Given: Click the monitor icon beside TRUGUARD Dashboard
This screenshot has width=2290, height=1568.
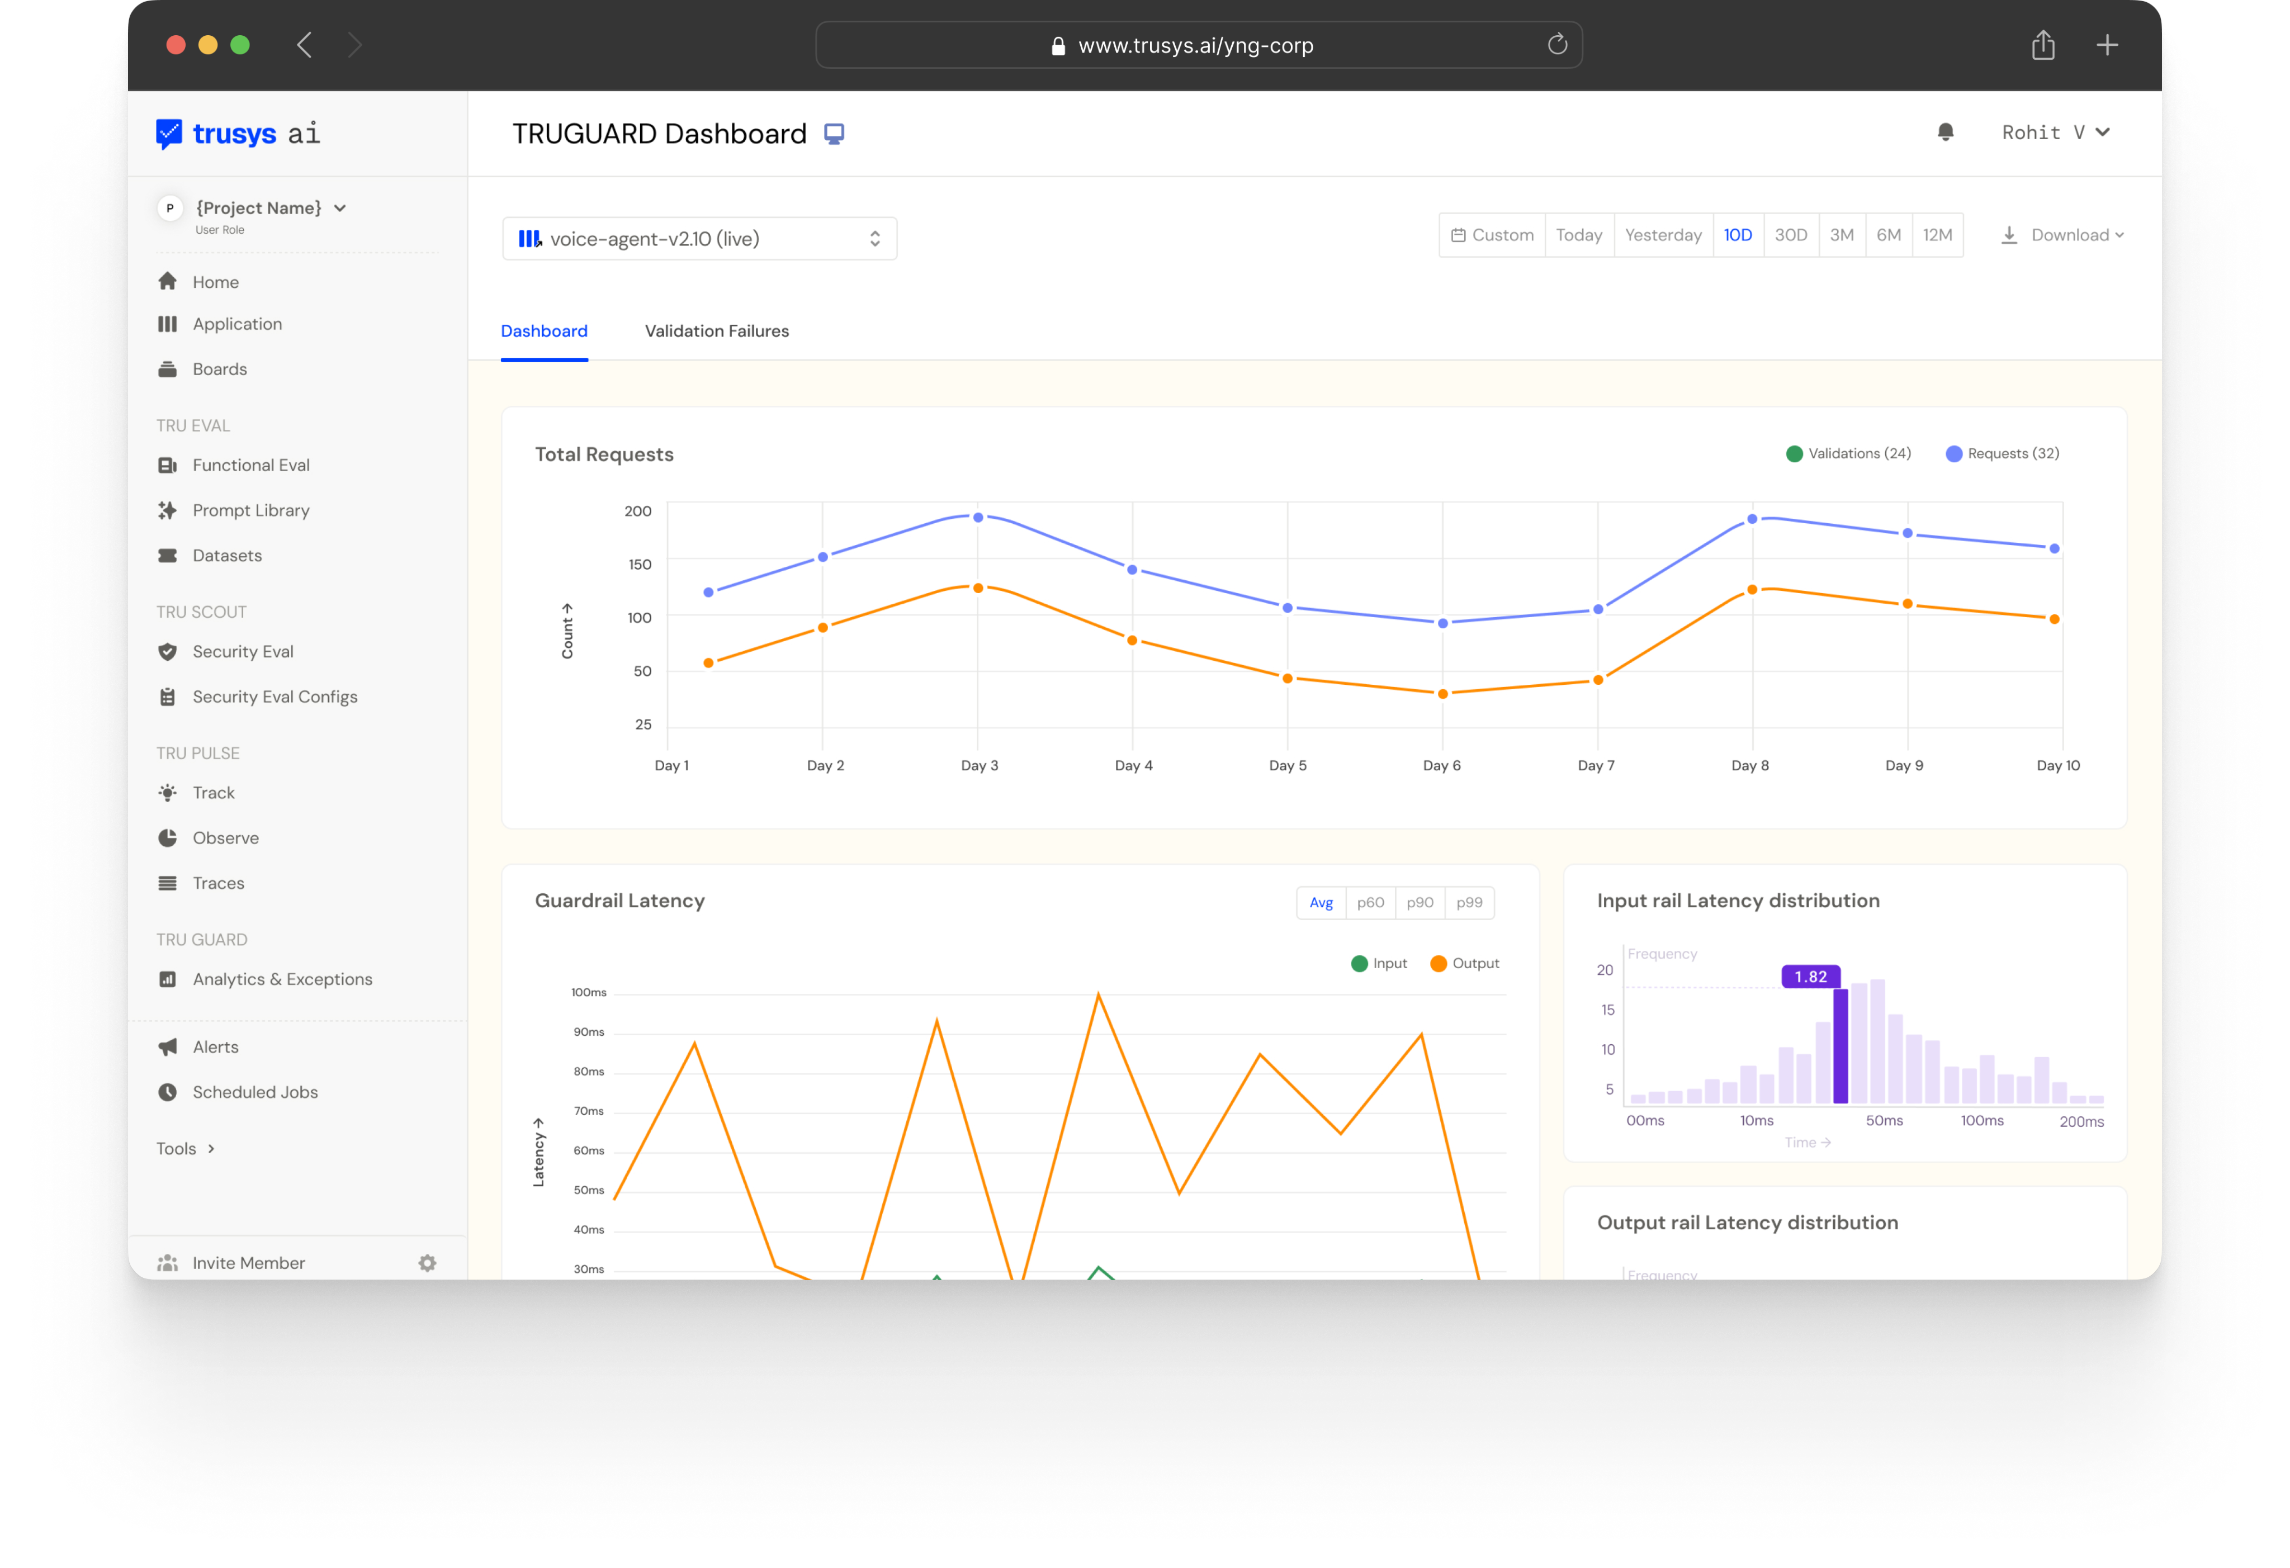Looking at the screenshot, I should click(834, 134).
